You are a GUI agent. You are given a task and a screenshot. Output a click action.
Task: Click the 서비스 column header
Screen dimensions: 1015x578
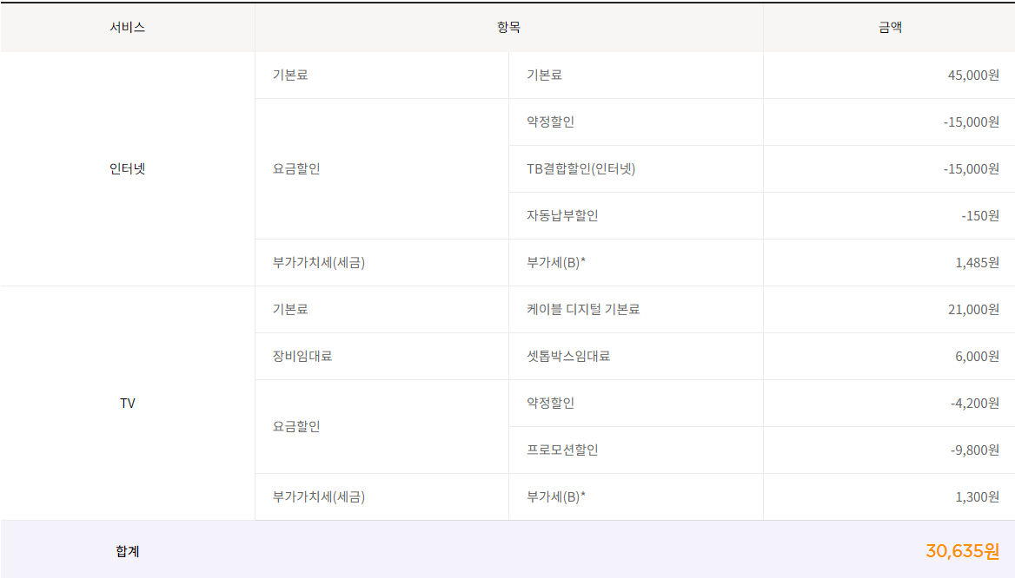(x=127, y=27)
